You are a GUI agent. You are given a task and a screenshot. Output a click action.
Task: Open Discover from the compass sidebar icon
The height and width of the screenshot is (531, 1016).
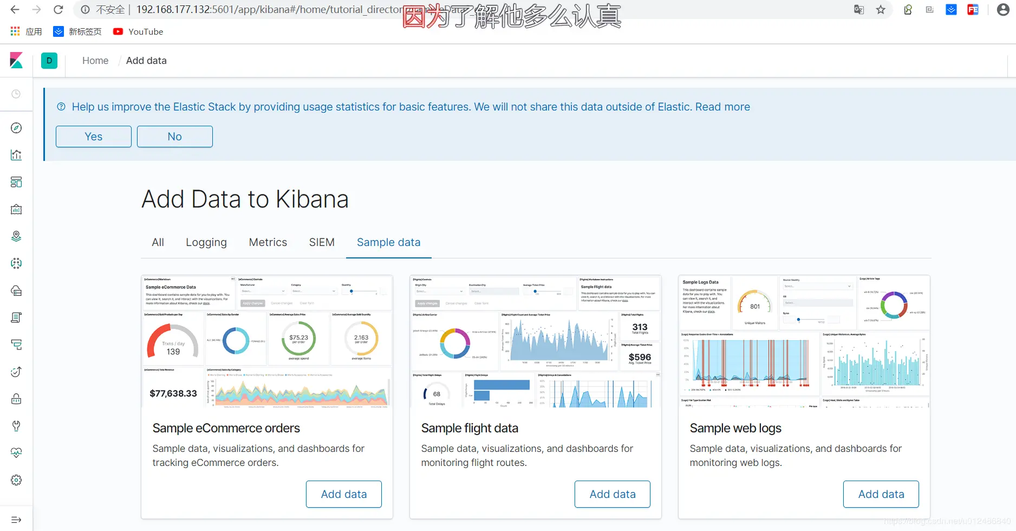tap(16, 128)
